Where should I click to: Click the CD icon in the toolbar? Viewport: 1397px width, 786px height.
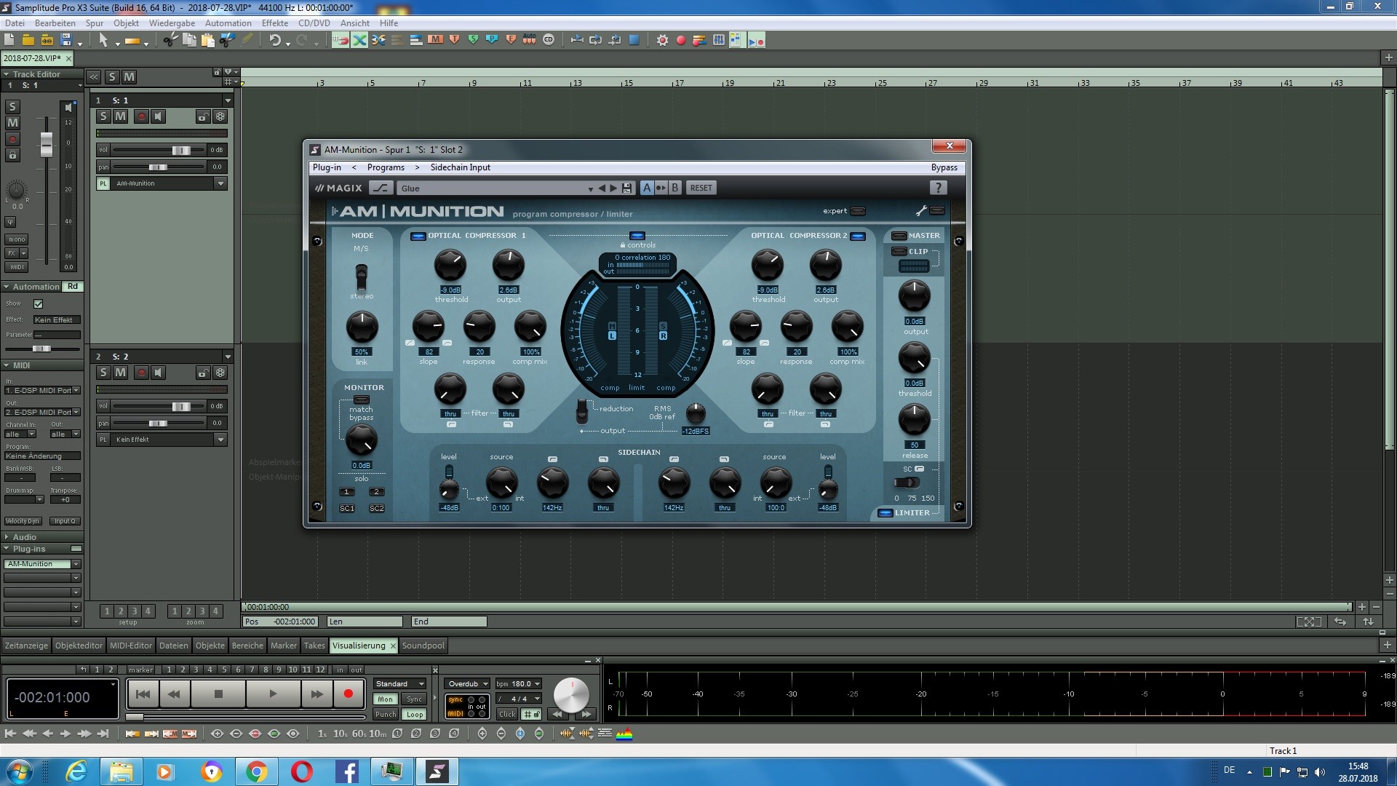click(x=549, y=40)
